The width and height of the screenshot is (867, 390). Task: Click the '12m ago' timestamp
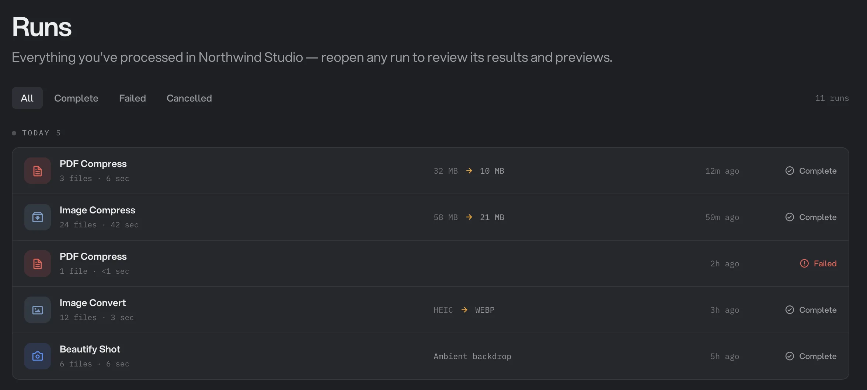click(722, 171)
